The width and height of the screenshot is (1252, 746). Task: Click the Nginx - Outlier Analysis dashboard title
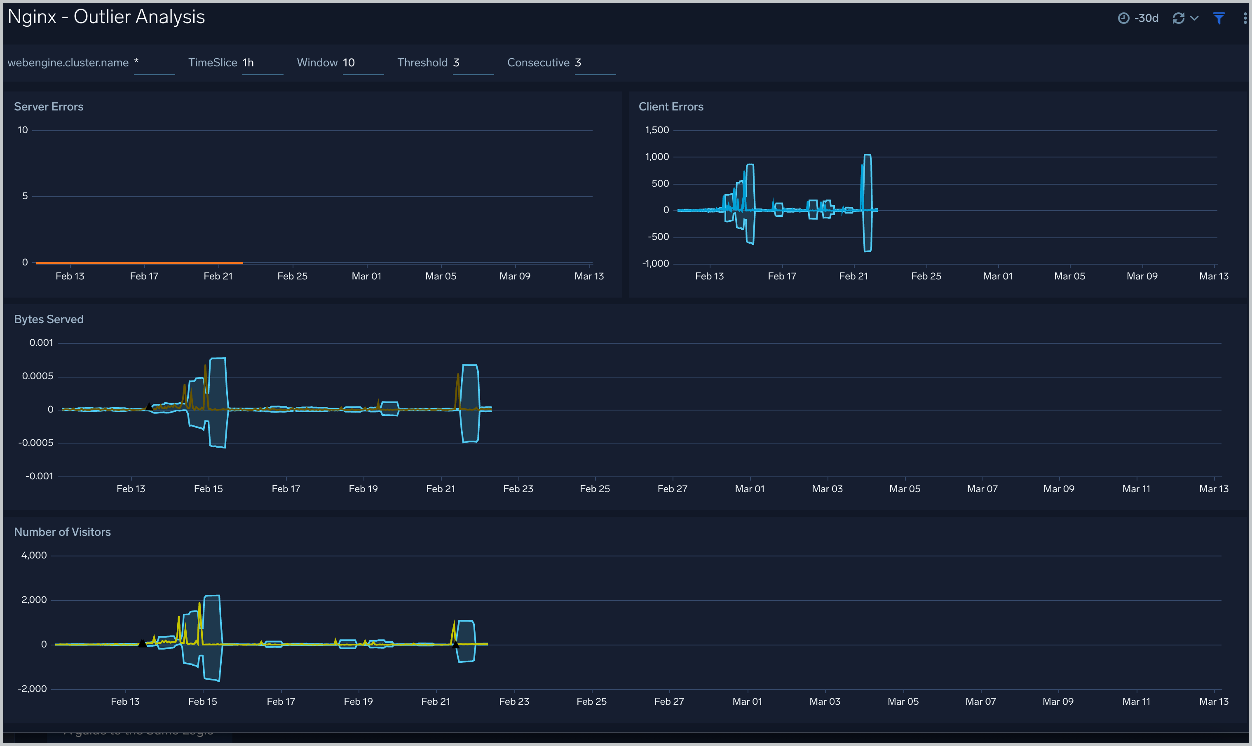click(x=107, y=17)
